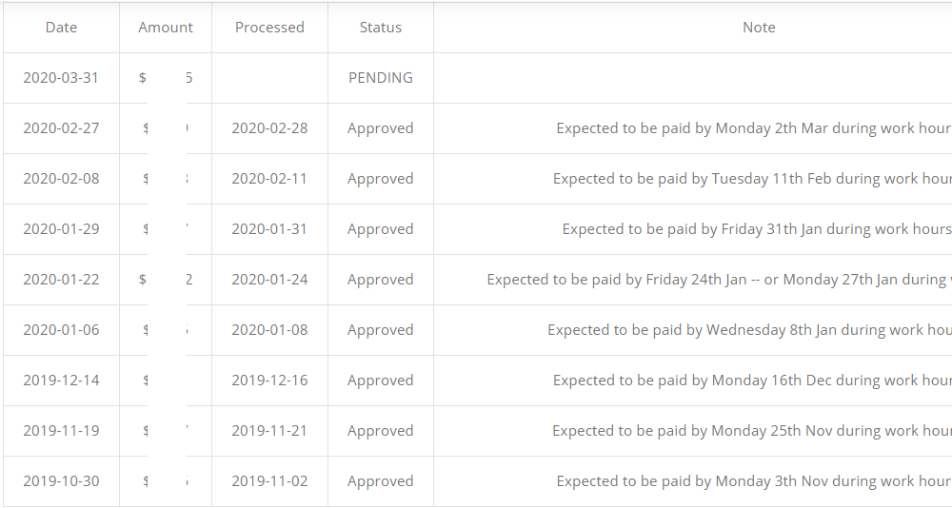Click note about Monday 25th Nov
952x508 pixels.
[x=752, y=430]
